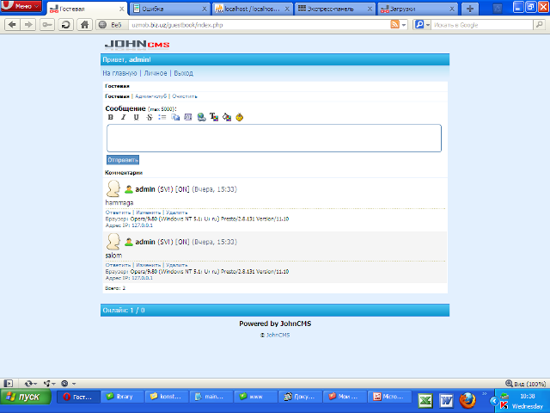
Task: Close the Ошибка tab
Action: (x=205, y=9)
